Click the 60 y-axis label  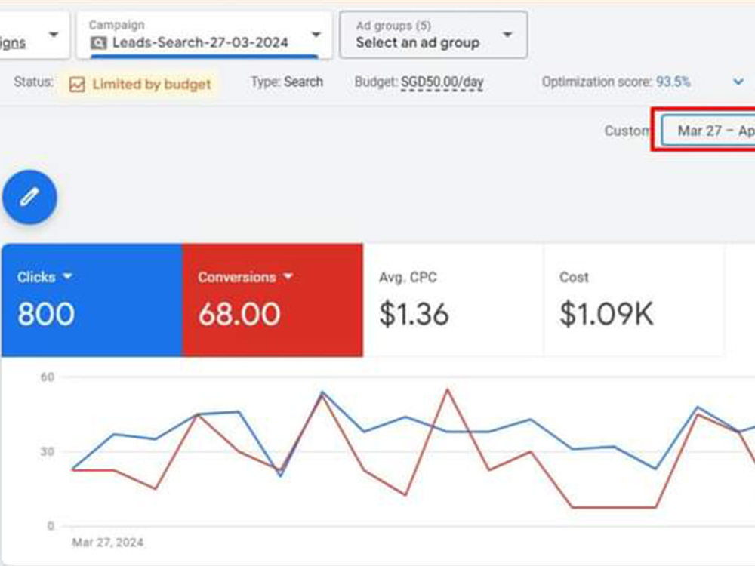47,377
